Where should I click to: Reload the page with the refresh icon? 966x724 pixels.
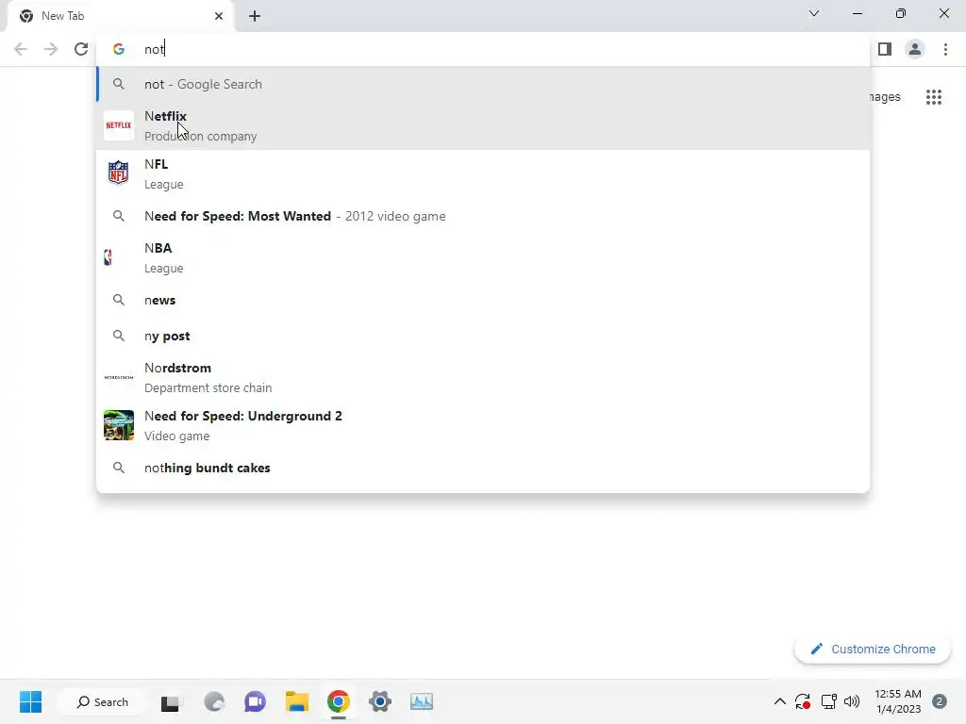click(x=81, y=49)
